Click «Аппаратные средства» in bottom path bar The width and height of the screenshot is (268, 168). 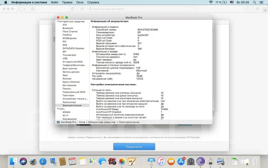102,122
